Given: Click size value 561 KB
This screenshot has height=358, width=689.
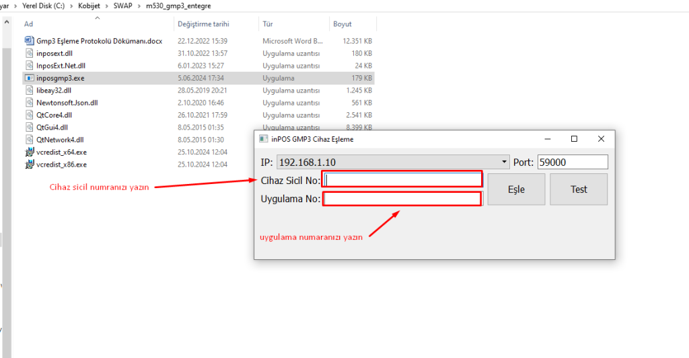Looking at the screenshot, I should coord(361,103).
